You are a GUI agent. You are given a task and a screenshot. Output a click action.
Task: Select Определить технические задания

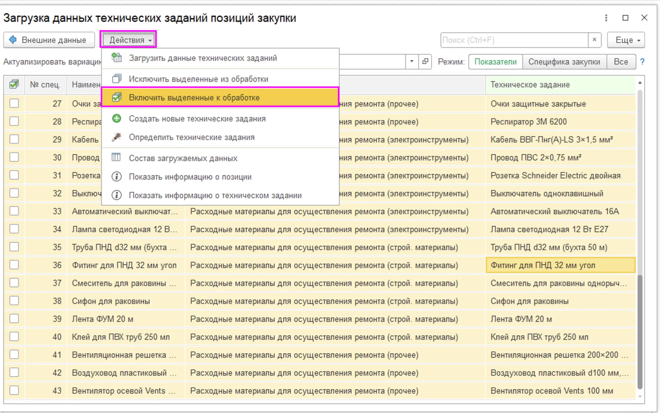tap(220, 137)
